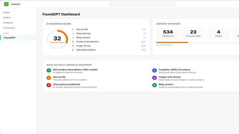Click the checkmark beside Store policies
239x134 pixels.
(73, 33)
